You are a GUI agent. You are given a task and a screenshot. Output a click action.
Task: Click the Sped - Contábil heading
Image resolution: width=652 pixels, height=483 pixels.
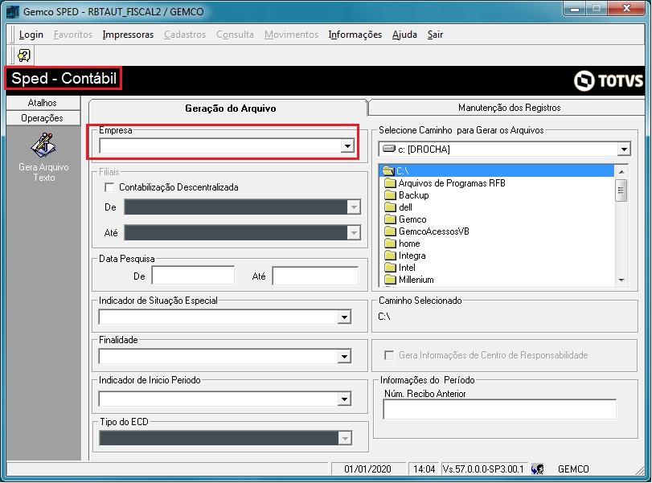64,78
